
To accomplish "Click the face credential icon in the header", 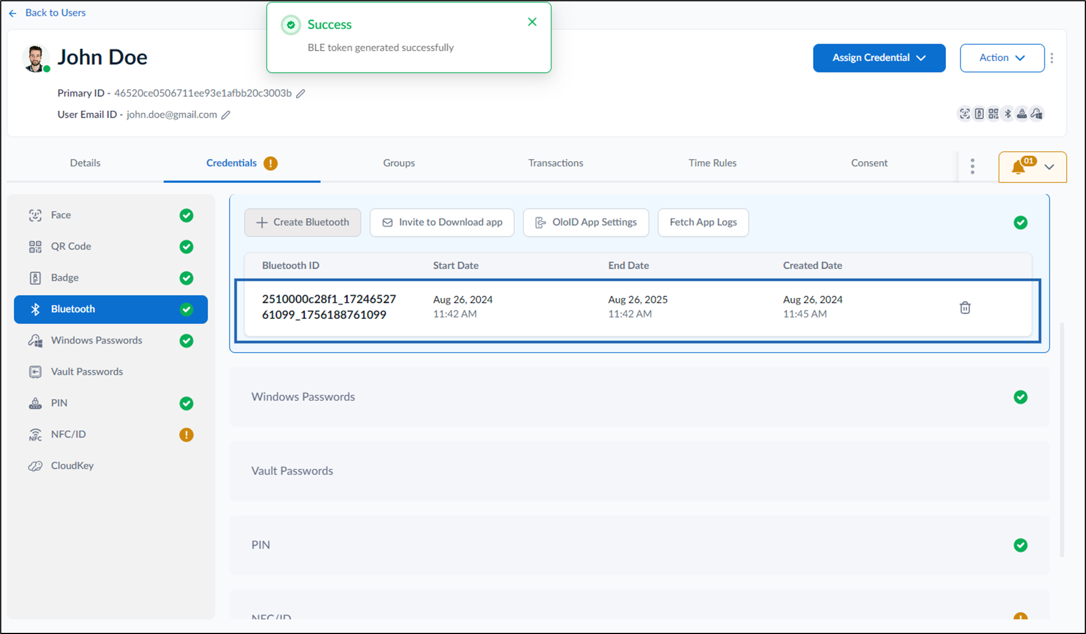I will [965, 113].
